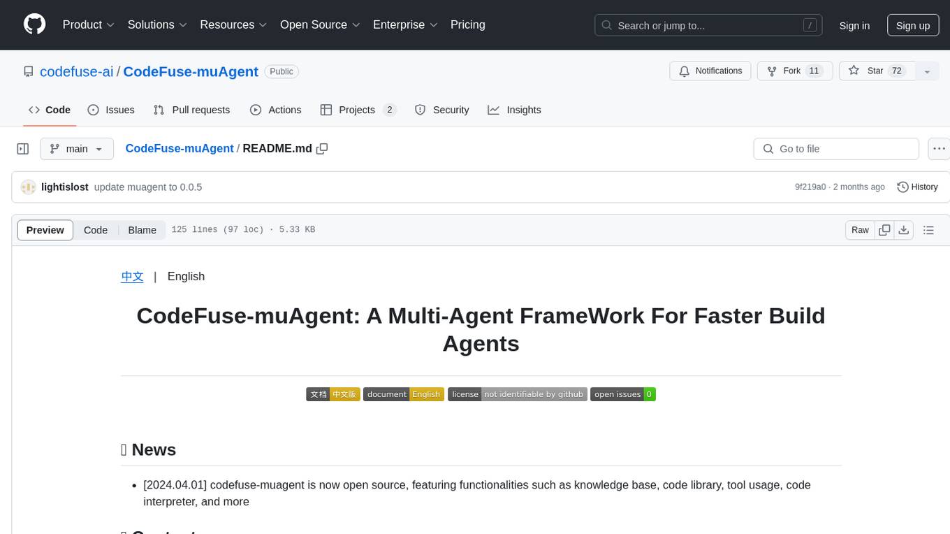The height and width of the screenshot is (534, 950).
Task: Click Sign in
Action: (x=854, y=25)
